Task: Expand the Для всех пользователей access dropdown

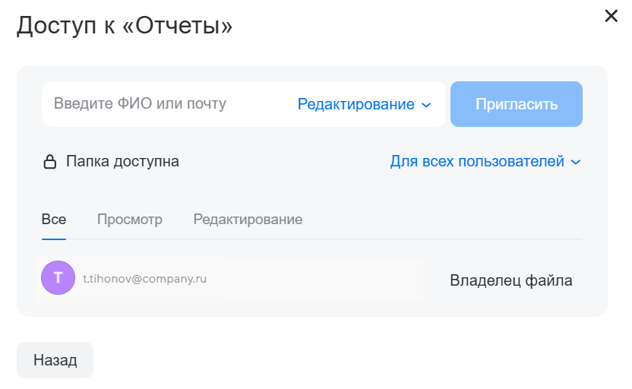Action: pyautogui.click(x=477, y=161)
